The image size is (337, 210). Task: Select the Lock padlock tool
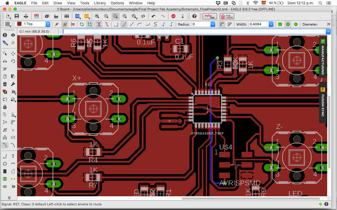5,107
